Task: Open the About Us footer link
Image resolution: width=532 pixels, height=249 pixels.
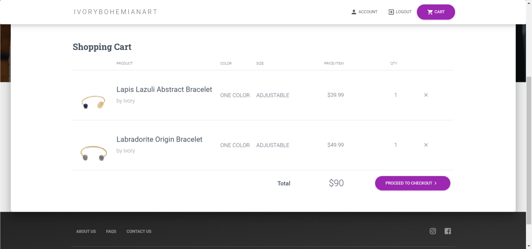Action: 86,231
